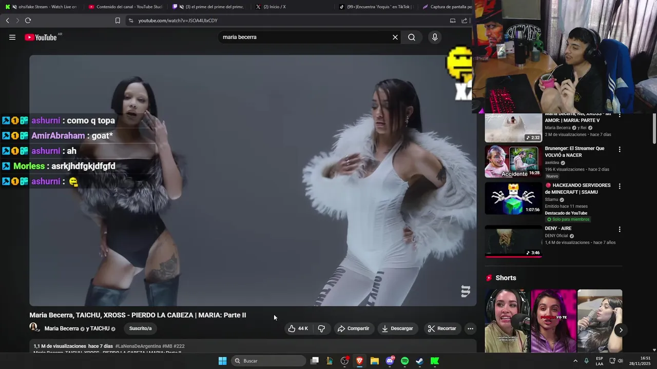Image resolution: width=657 pixels, height=369 pixels.
Task: Open Hackeando Servidores de Minecraft thumbnail
Action: pos(513,198)
